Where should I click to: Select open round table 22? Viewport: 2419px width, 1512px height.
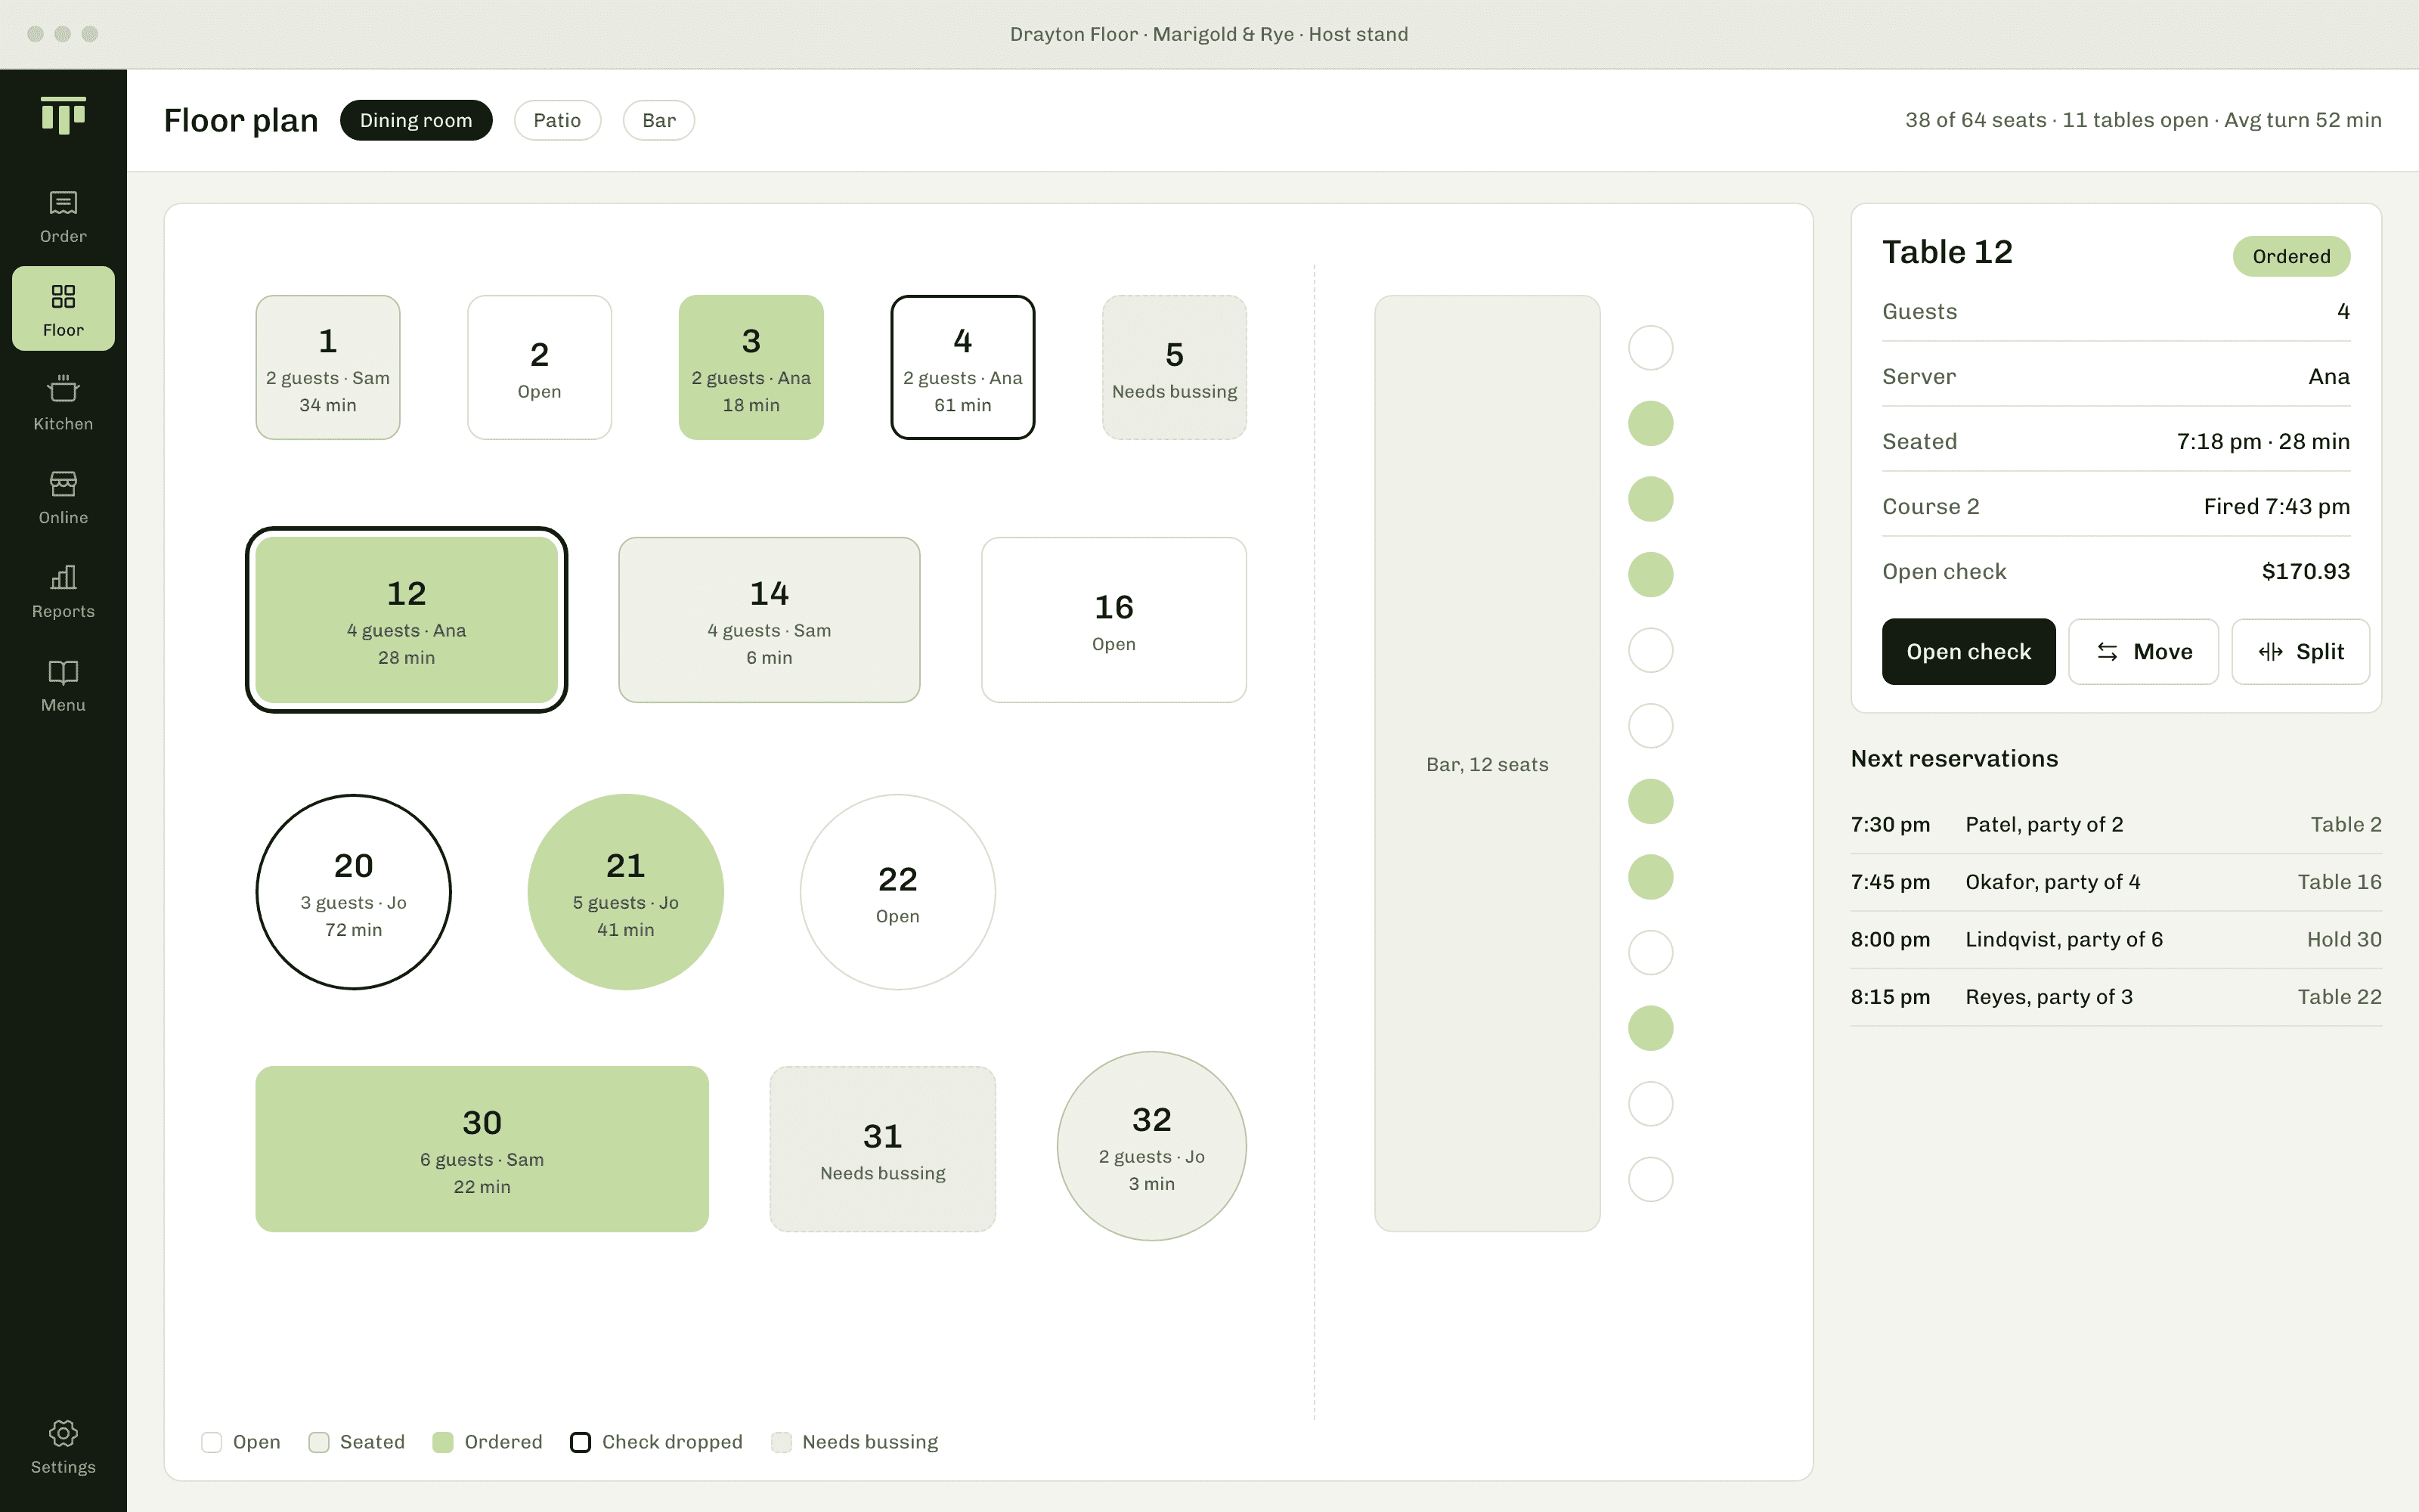897,892
